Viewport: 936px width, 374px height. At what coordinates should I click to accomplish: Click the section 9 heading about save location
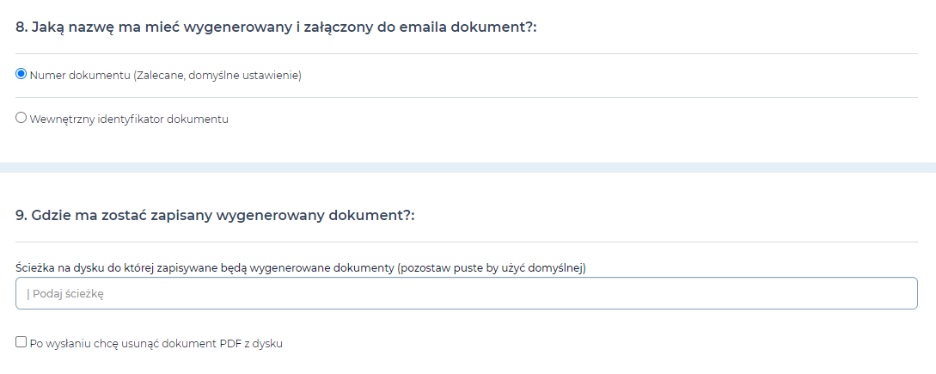[x=215, y=216]
